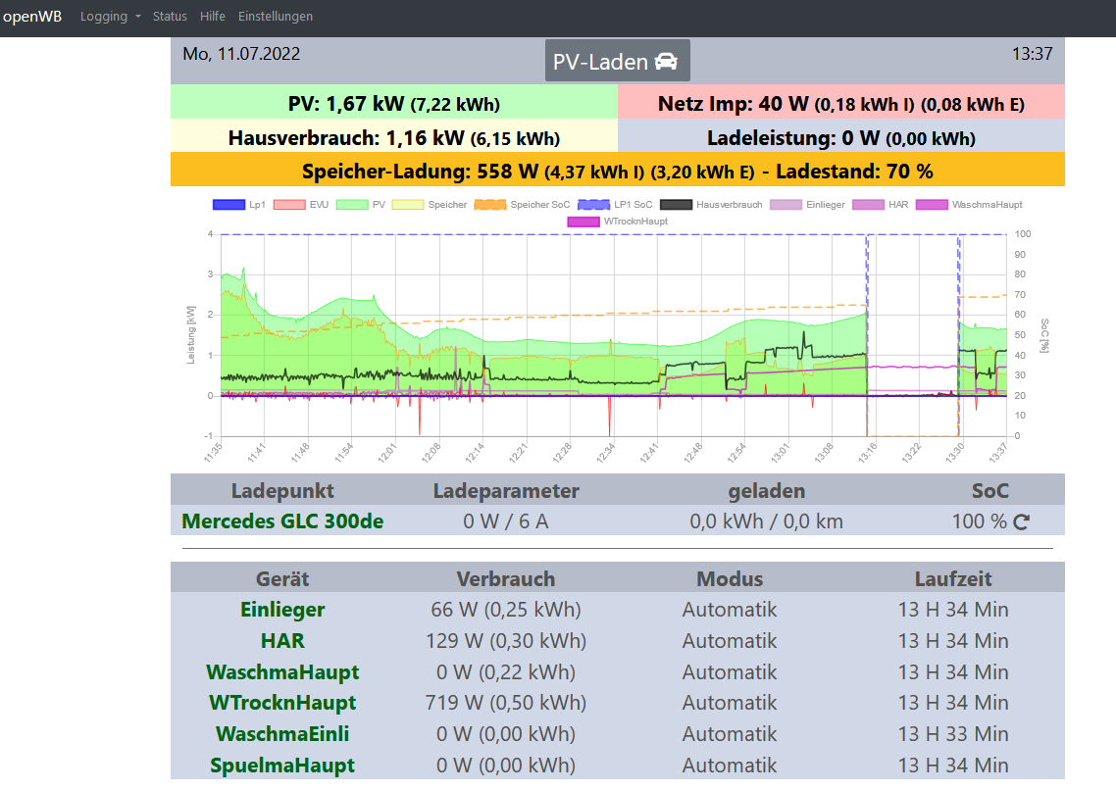Select the Mercedes GLC 300de charge point
The width and height of the screenshot is (1116, 792).
[282, 521]
